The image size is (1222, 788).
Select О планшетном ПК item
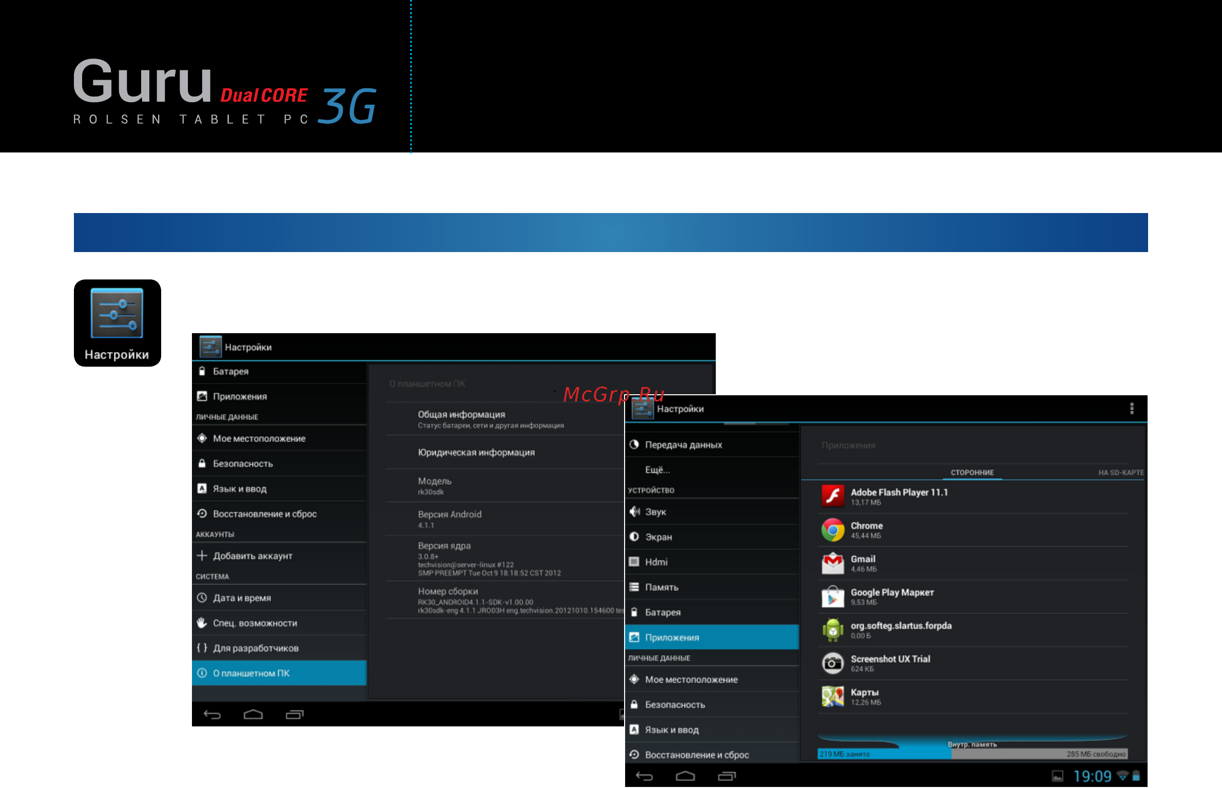click(279, 673)
